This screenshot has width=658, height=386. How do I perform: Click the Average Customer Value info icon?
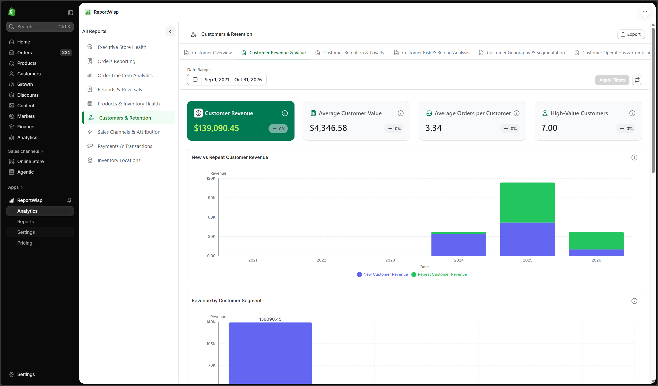400,113
